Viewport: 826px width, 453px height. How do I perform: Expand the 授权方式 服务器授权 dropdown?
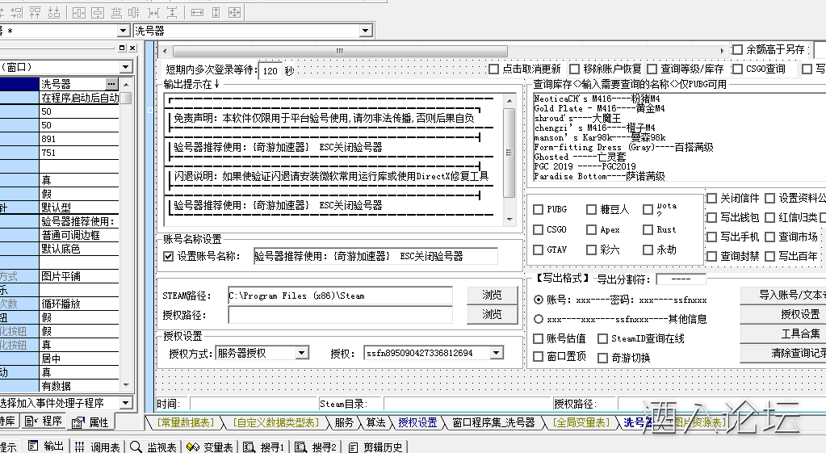(x=301, y=353)
